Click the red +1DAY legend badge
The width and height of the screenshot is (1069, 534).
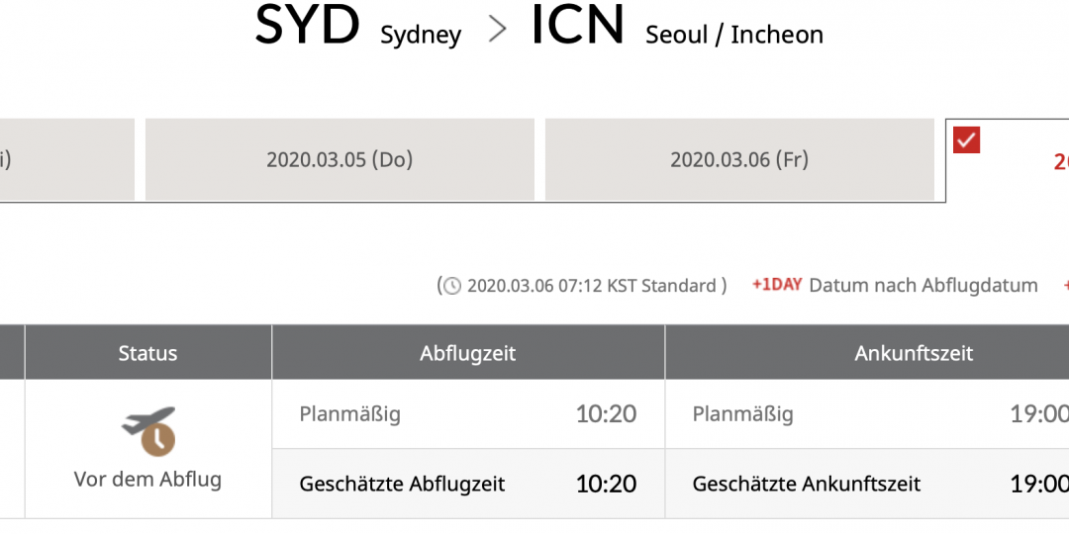coord(777,285)
